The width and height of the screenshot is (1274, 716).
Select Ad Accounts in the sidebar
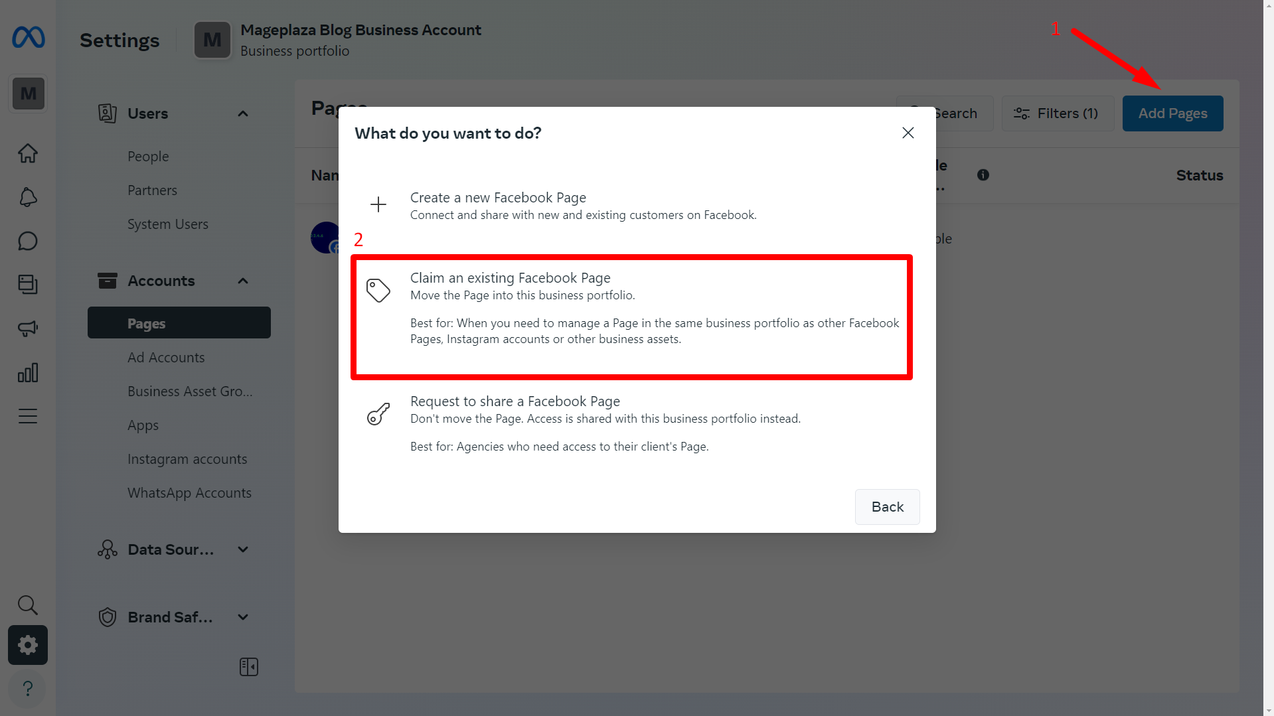(x=166, y=358)
